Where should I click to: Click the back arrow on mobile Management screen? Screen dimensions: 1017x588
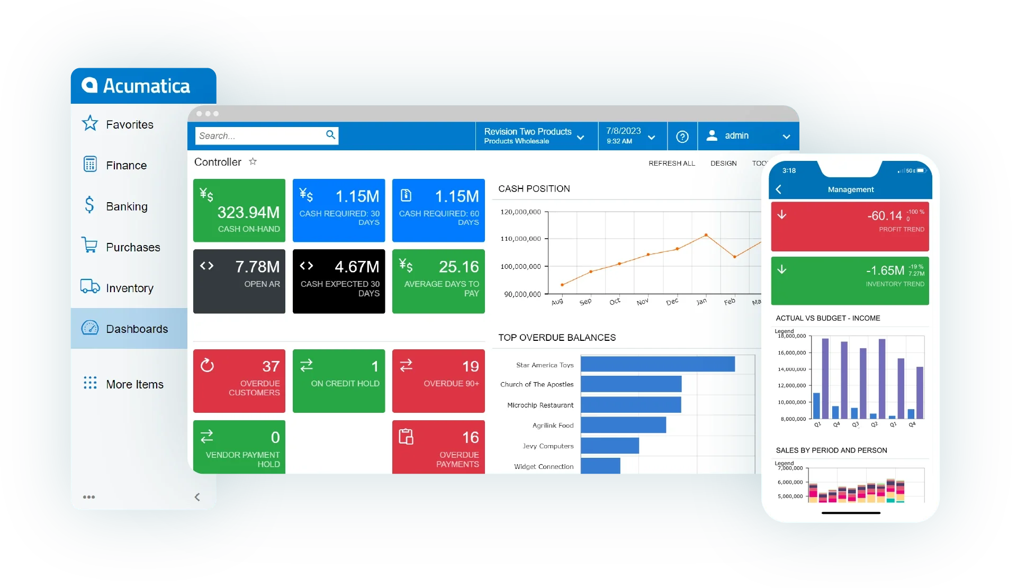tap(779, 189)
